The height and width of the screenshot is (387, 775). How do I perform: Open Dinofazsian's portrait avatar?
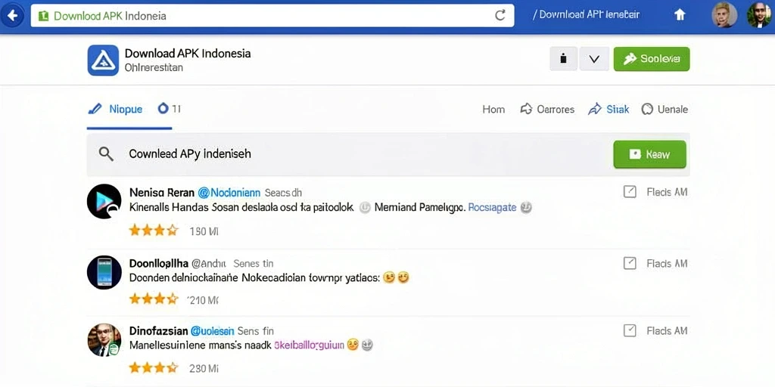(x=104, y=340)
